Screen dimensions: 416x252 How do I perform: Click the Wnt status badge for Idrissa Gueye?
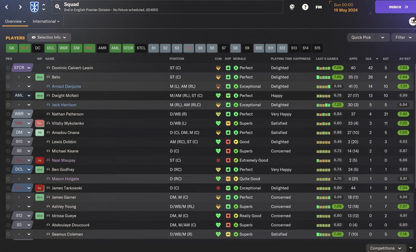tap(40, 216)
